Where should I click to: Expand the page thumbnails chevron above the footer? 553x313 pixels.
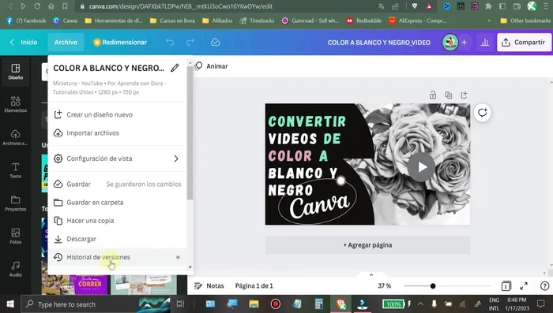click(371, 275)
